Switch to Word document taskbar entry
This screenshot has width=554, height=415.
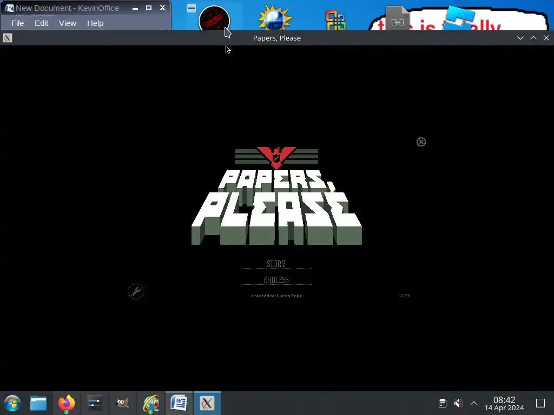179,403
